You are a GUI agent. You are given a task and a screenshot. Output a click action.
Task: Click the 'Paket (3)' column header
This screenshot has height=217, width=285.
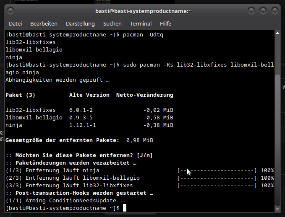click(20, 95)
